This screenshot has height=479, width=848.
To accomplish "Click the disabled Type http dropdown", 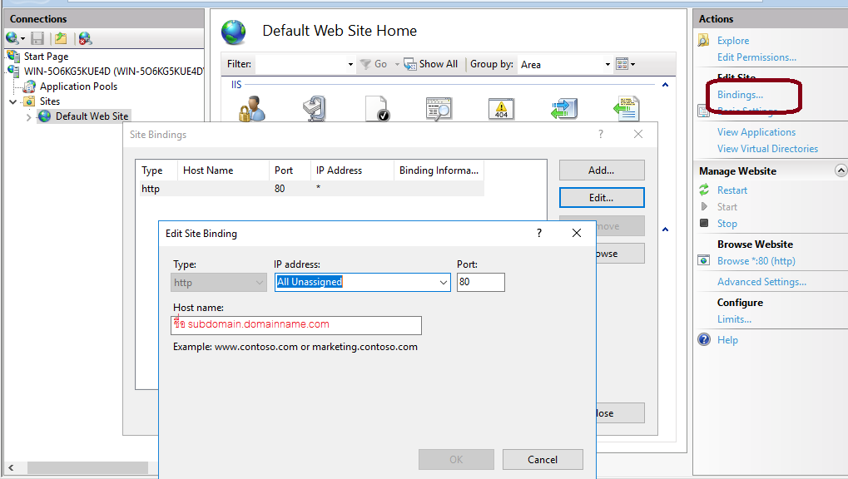I will (219, 282).
